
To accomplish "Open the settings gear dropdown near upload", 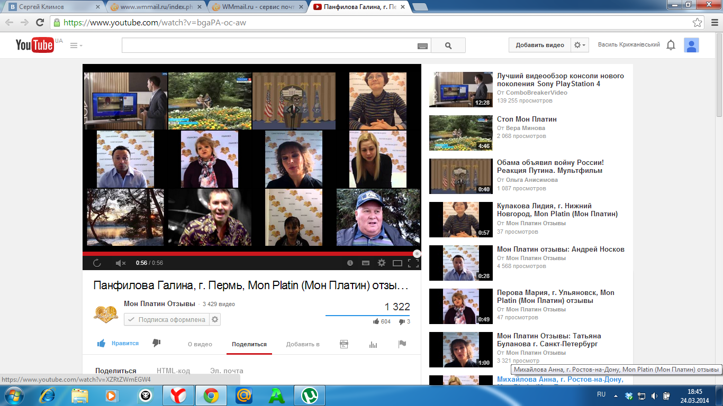I will [580, 45].
